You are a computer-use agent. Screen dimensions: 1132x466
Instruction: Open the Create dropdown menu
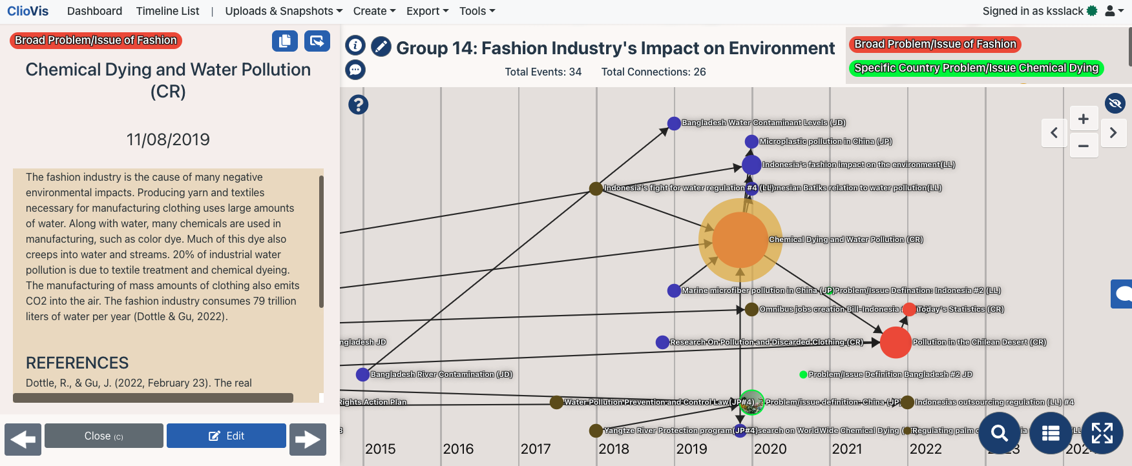374,11
